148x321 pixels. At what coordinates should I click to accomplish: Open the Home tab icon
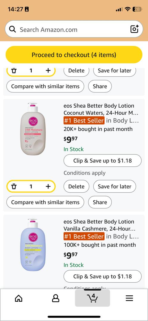tap(19, 298)
